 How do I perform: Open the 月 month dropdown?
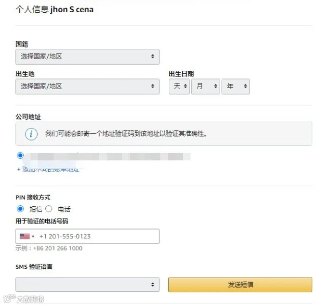pyautogui.click(x=205, y=87)
